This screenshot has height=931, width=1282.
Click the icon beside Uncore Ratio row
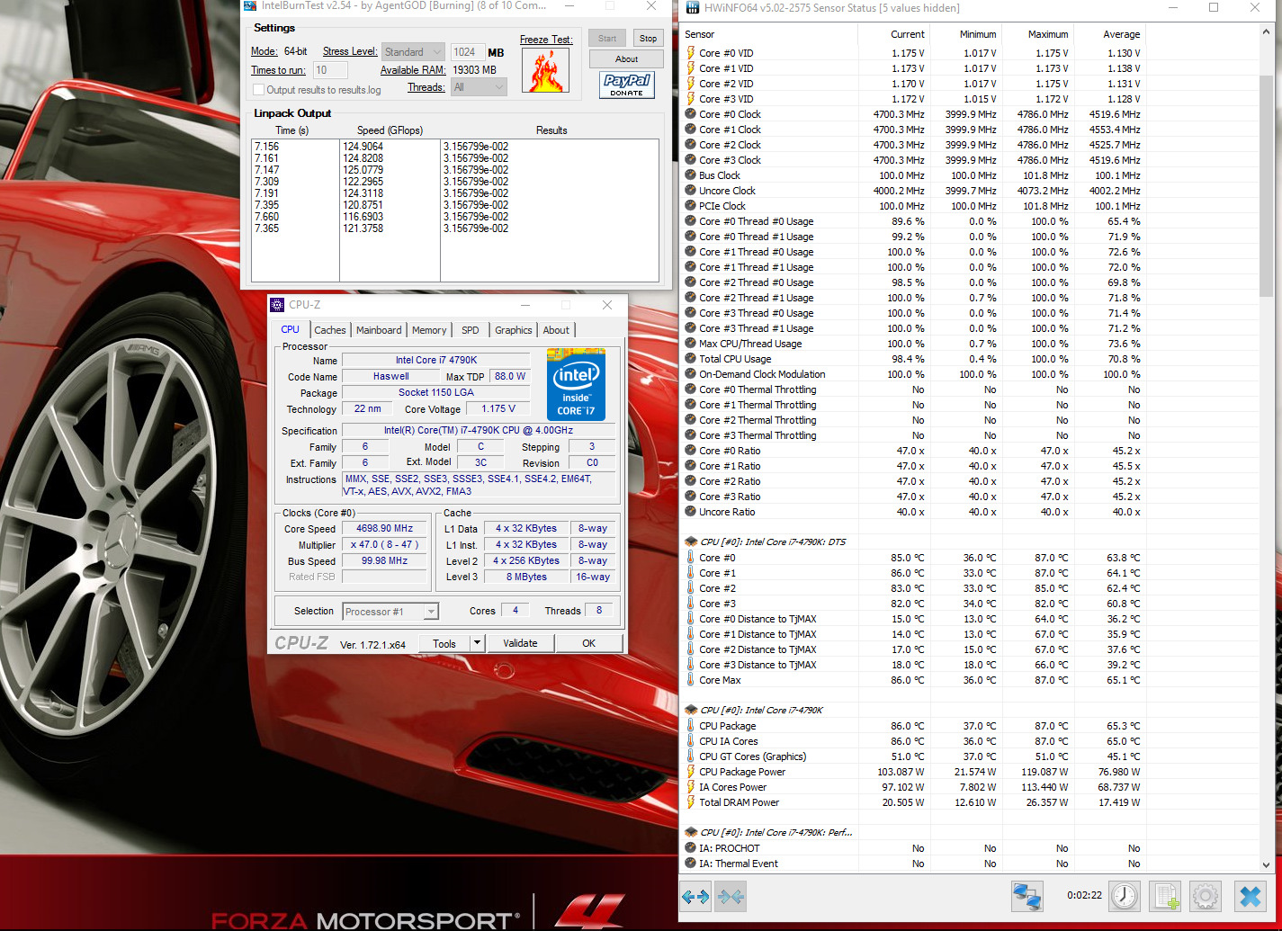pyautogui.click(x=690, y=512)
